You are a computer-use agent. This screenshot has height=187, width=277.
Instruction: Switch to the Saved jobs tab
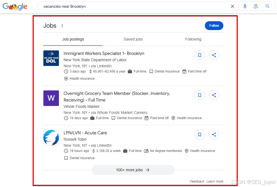pos(133,39)
